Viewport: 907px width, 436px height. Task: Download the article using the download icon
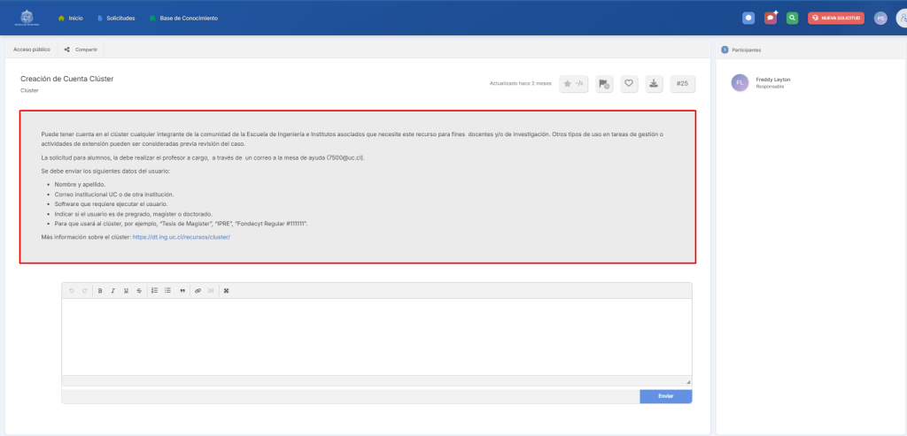pos(654,84)
